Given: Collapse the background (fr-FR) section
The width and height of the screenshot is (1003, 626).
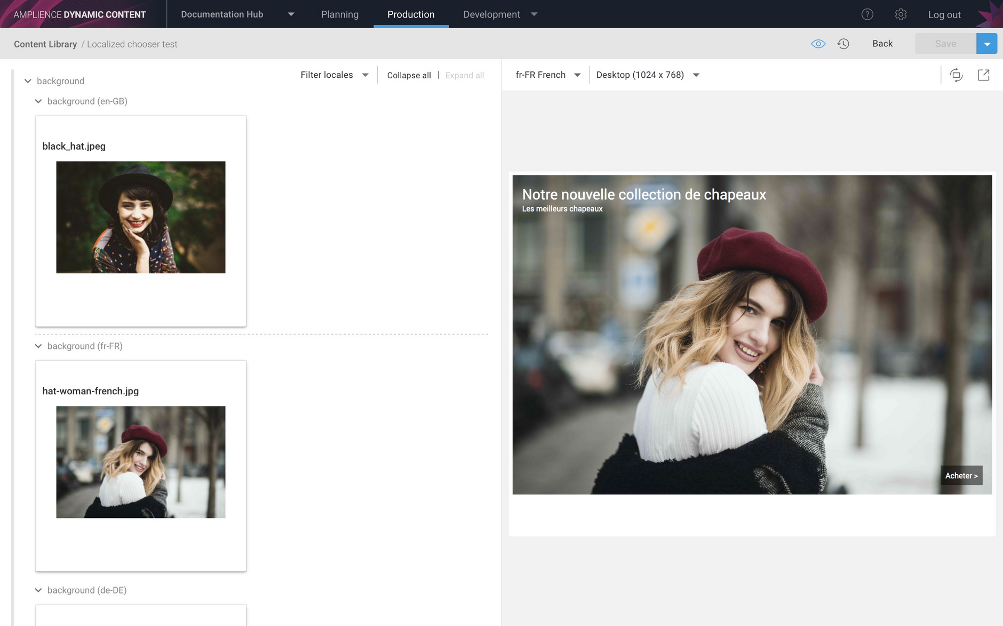Looking at the screenshot, I should (x=38, y=346).
